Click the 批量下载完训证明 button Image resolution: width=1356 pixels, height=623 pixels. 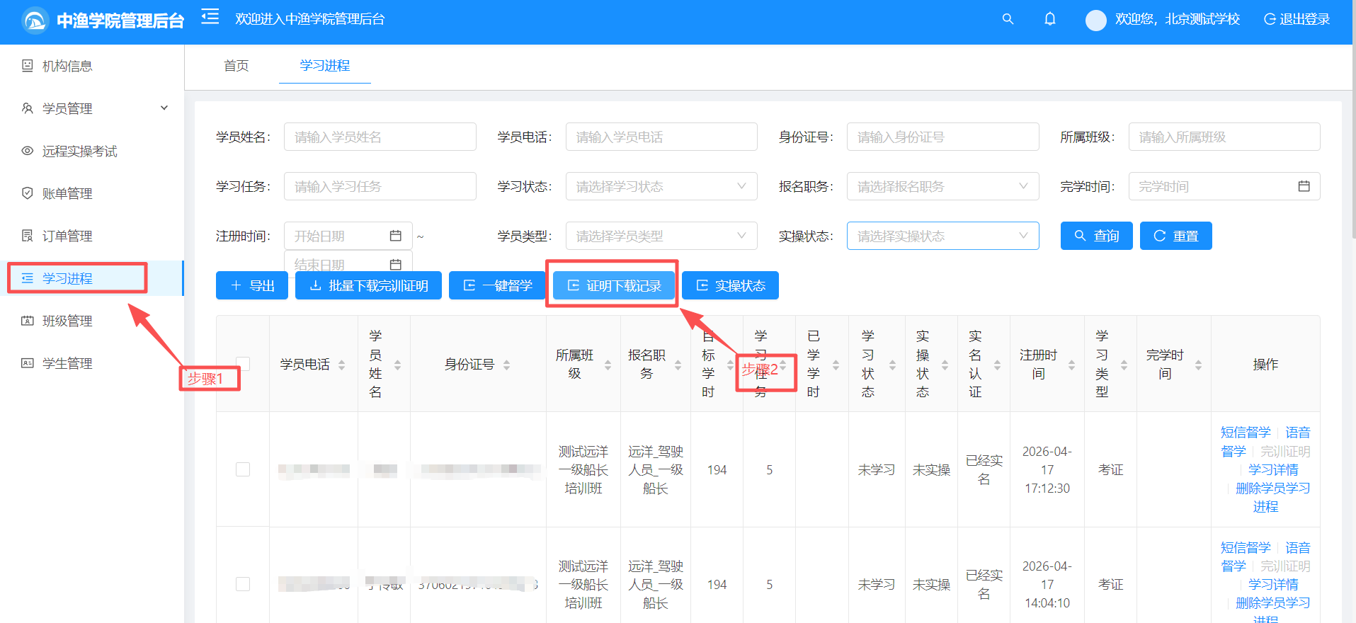point(368,285)
